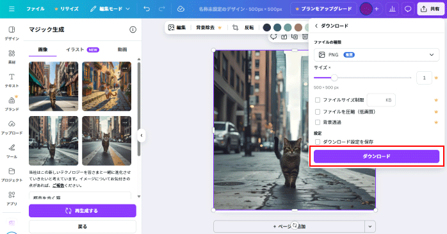Open the analytics chart icon
The image size is (447, 234).
[x=393, y=9]
